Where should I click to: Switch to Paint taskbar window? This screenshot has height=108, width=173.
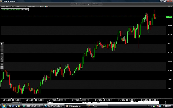[x=97, y=106]
